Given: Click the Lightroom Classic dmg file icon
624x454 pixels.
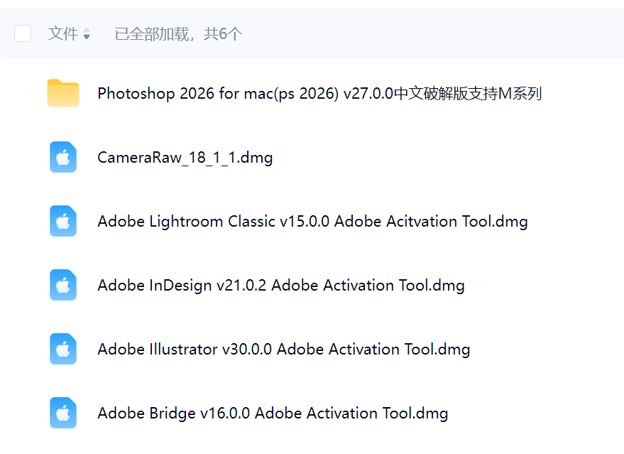Looking at the screenshot, I should click(63, 222).
